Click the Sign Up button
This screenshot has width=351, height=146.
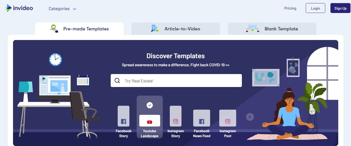[x=340, y=8]
